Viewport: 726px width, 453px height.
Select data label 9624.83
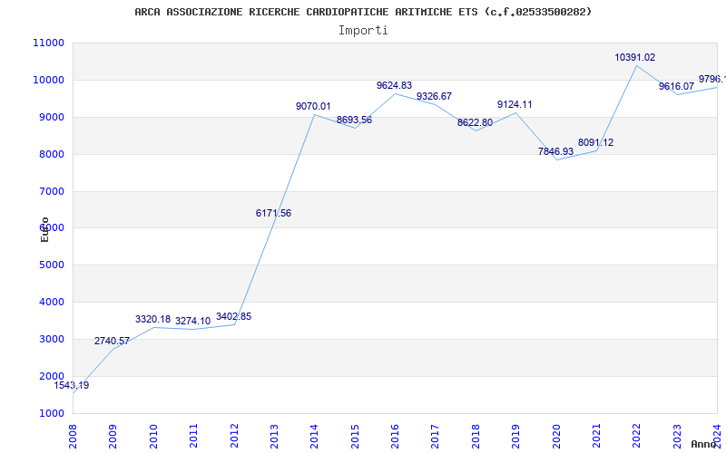coord(394,85)
